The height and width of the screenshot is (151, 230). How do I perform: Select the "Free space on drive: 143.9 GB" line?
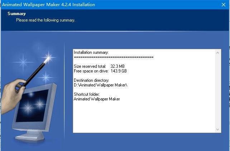point(100,71)
